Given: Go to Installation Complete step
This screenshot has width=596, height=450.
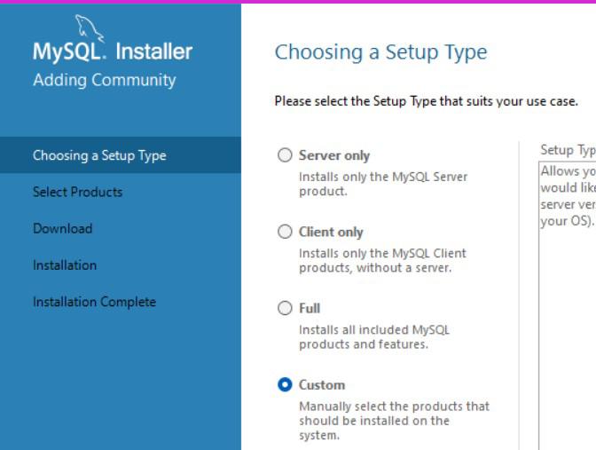Looking at the screenshot, I should click(x=94, y=302).
